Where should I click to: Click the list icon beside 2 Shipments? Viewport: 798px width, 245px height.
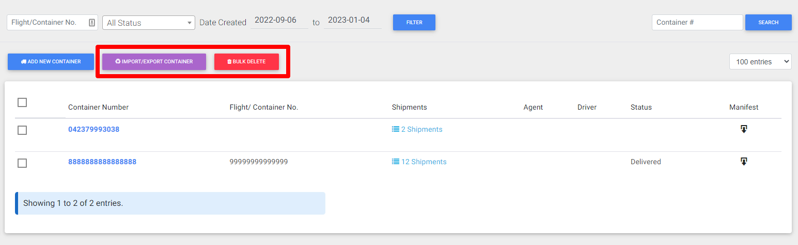click(396, 129)
